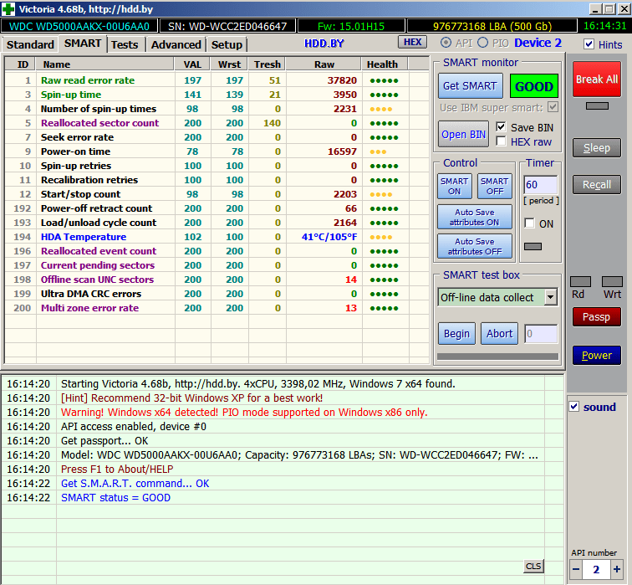The image size is (632, 585).
Task: Enable the Hints checkbox
Action: pos(589,44)
